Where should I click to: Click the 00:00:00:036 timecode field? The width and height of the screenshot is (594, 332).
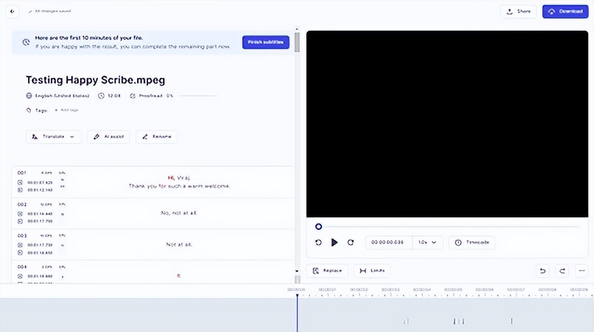[x=388, y=243]
